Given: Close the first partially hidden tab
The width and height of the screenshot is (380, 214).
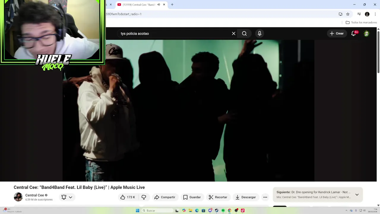Looking at the screenshot, I should pos(110,4).
